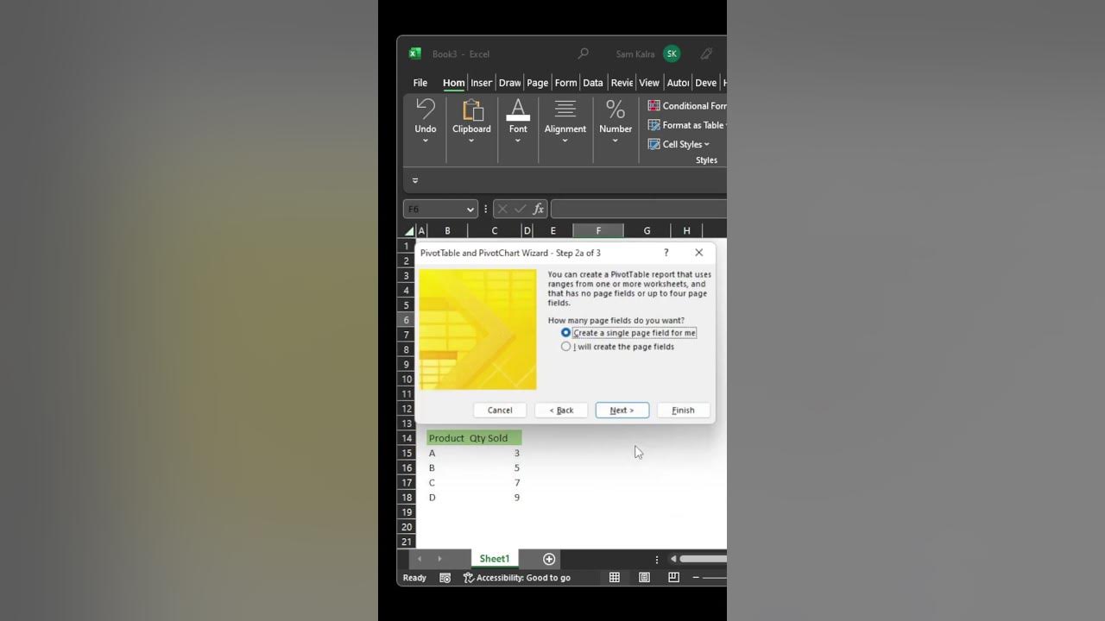This screenshot has width=1105, height=621.
Task: Click the Font letter A icon
Action: pyautogui.click(x=518, y=110)
